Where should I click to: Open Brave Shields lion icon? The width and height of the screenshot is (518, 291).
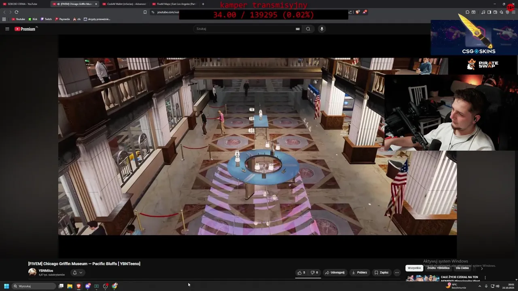(357, 12)
